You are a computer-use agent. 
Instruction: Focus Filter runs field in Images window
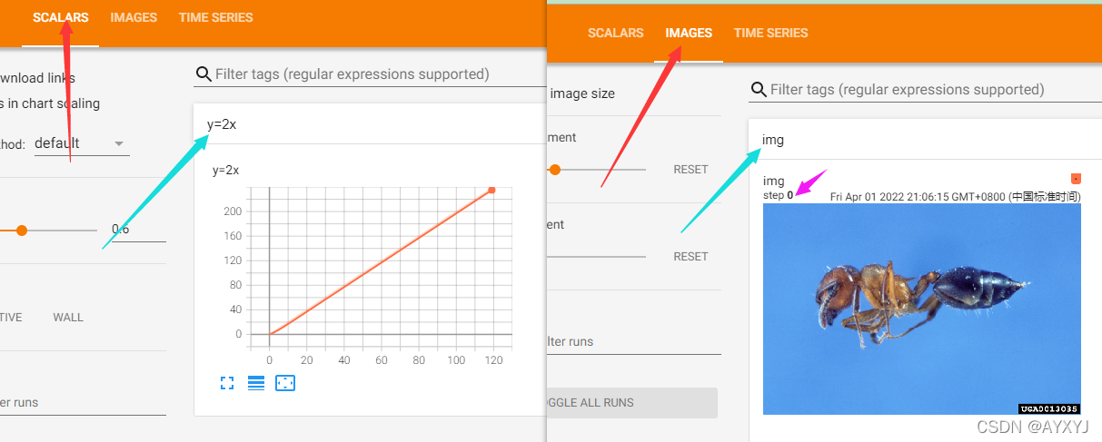(633, 342)
